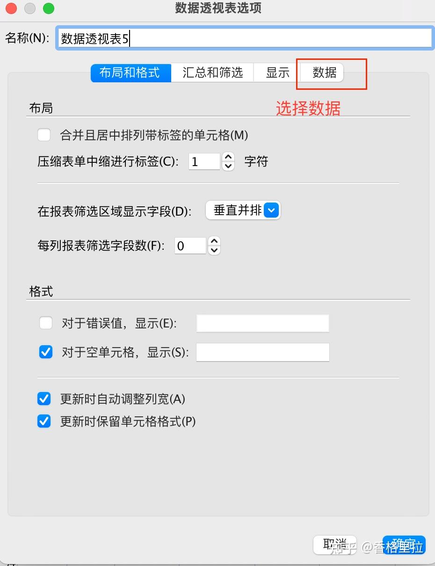Click the 名称 text field

click(x=243, y=39)
